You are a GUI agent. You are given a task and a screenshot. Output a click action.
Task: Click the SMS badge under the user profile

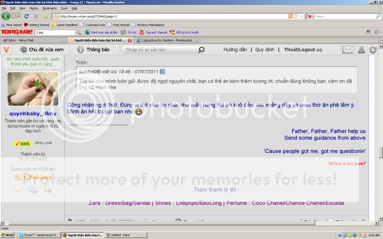(23, 143)
